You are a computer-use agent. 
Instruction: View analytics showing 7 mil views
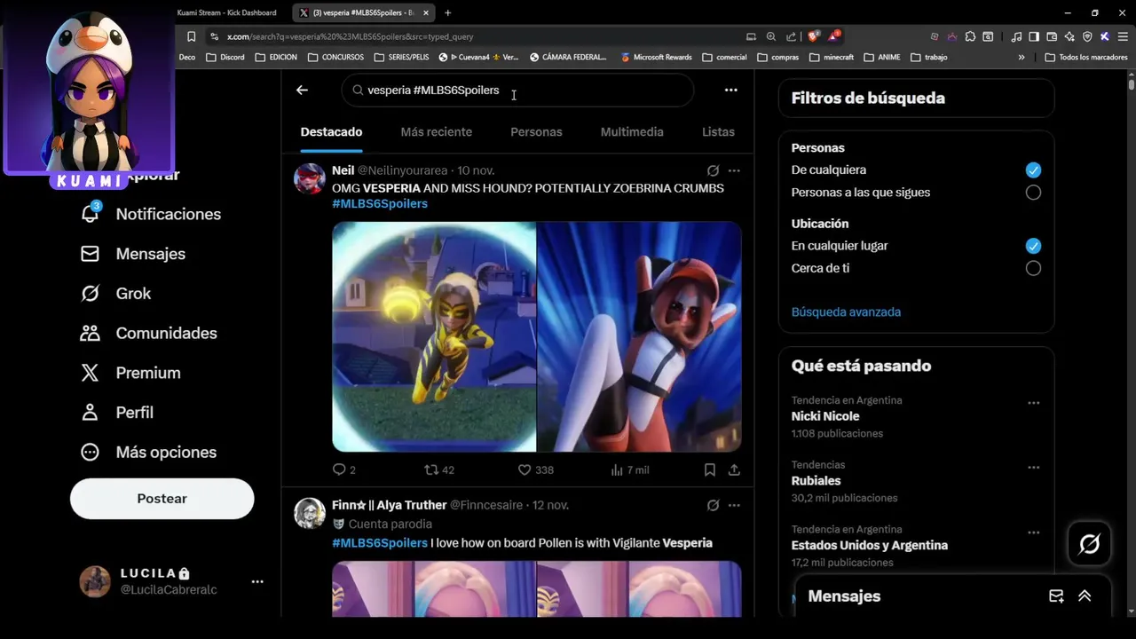[x=617, y=469]
